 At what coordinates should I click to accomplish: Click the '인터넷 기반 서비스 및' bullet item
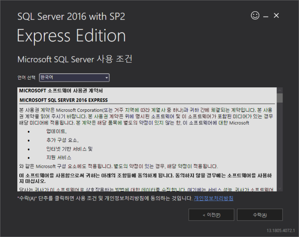click(69, 149)
